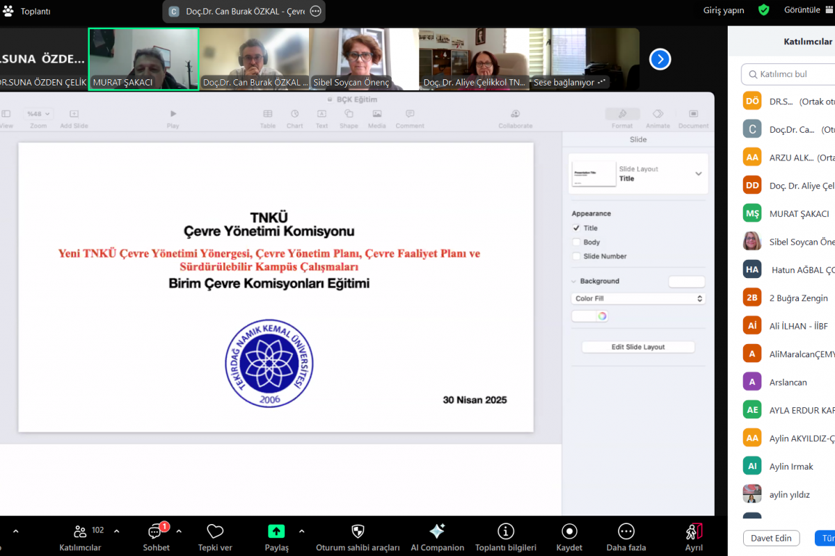The height and width of the screenshot is (556, 835).
Task: Open the Color Fill dropdown
Action: pos(638,298)
